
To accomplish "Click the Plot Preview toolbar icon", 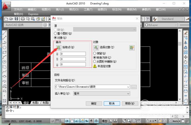I will tap(28, 19).
